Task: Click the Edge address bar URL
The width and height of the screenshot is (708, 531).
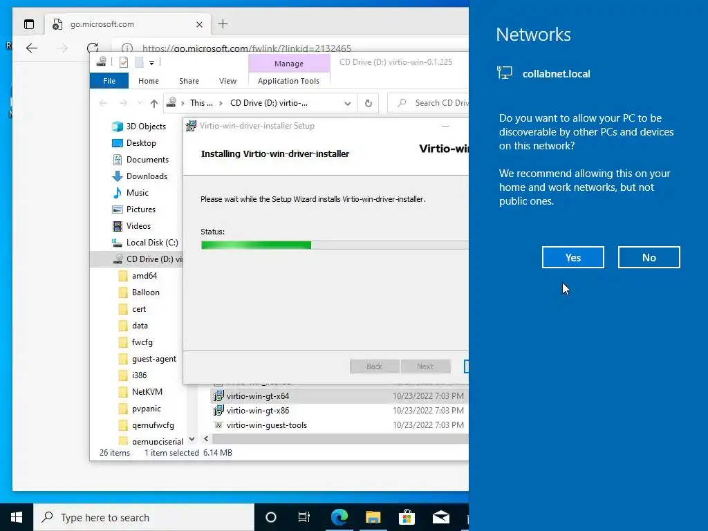Action: click(x=247, y=48)
